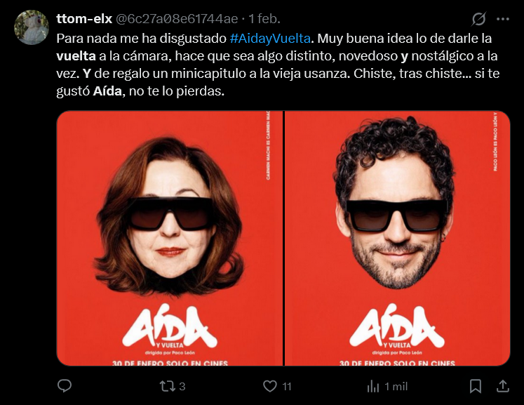Open the 1 feb. timestamp link
Viewport: 524px width, 405px height.
click(x=264, y=19)
